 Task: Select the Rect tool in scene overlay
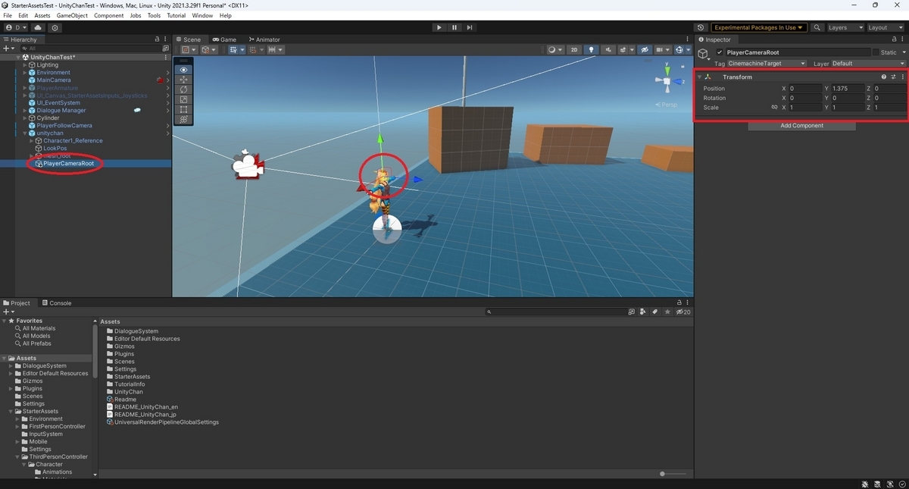tap(183, 109)
